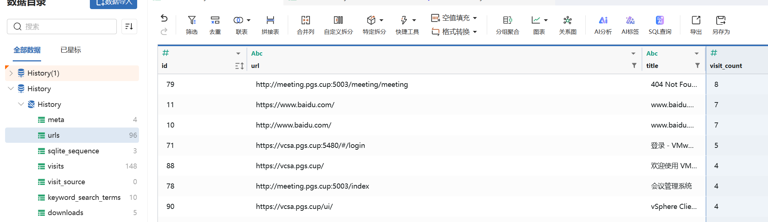Click the 图表 chart icon
The width and height of the screenshot is (768, 222).
536,20
